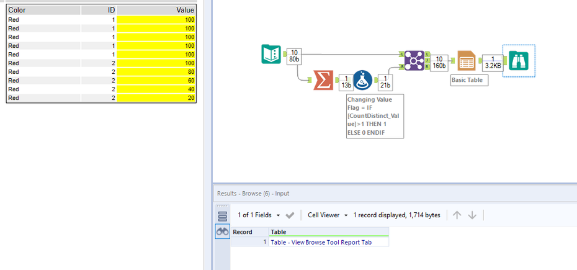Click the Record column header
This screenshot has height=270, width=577.
(x=249, y=232)
